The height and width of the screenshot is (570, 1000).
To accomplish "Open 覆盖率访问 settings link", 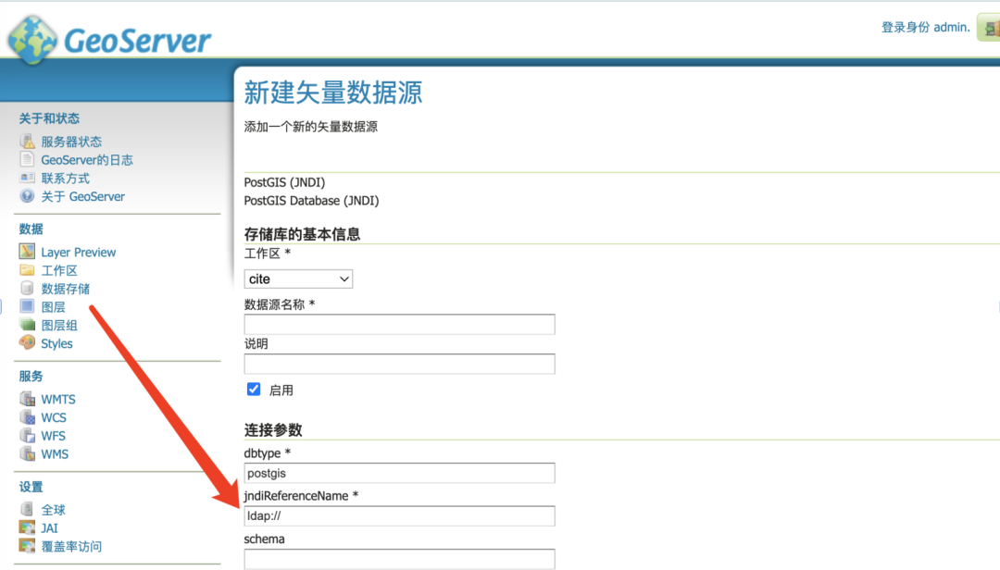I will 71,547.
